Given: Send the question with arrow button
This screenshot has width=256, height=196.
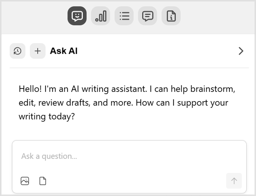Looking at the screenshot, I should pyautogui.click(x=234, y=181).
